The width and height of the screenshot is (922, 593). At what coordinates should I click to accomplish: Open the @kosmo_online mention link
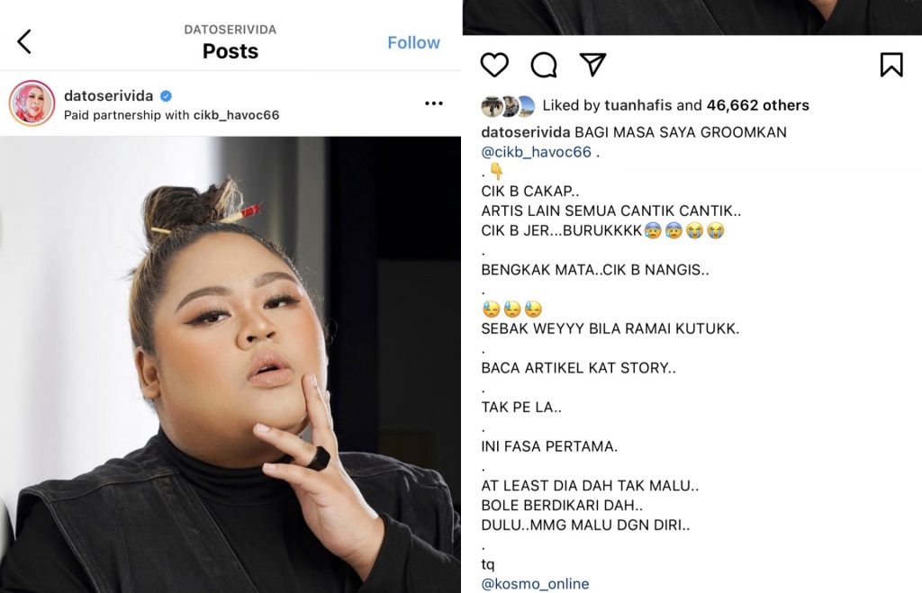tap(535, 584)
